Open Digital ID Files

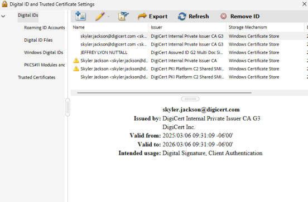[38, 40]
